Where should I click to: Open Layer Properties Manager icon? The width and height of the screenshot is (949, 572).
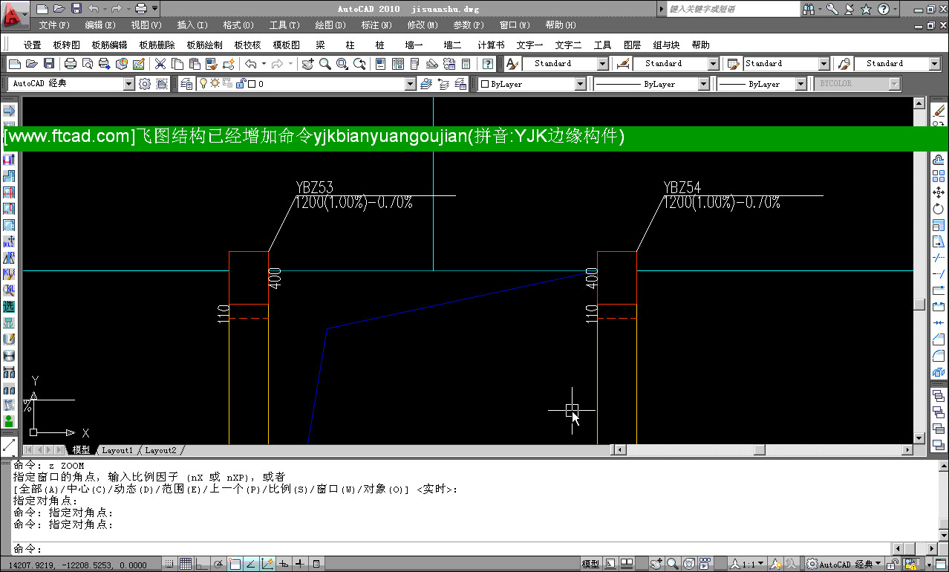(186, 84)
